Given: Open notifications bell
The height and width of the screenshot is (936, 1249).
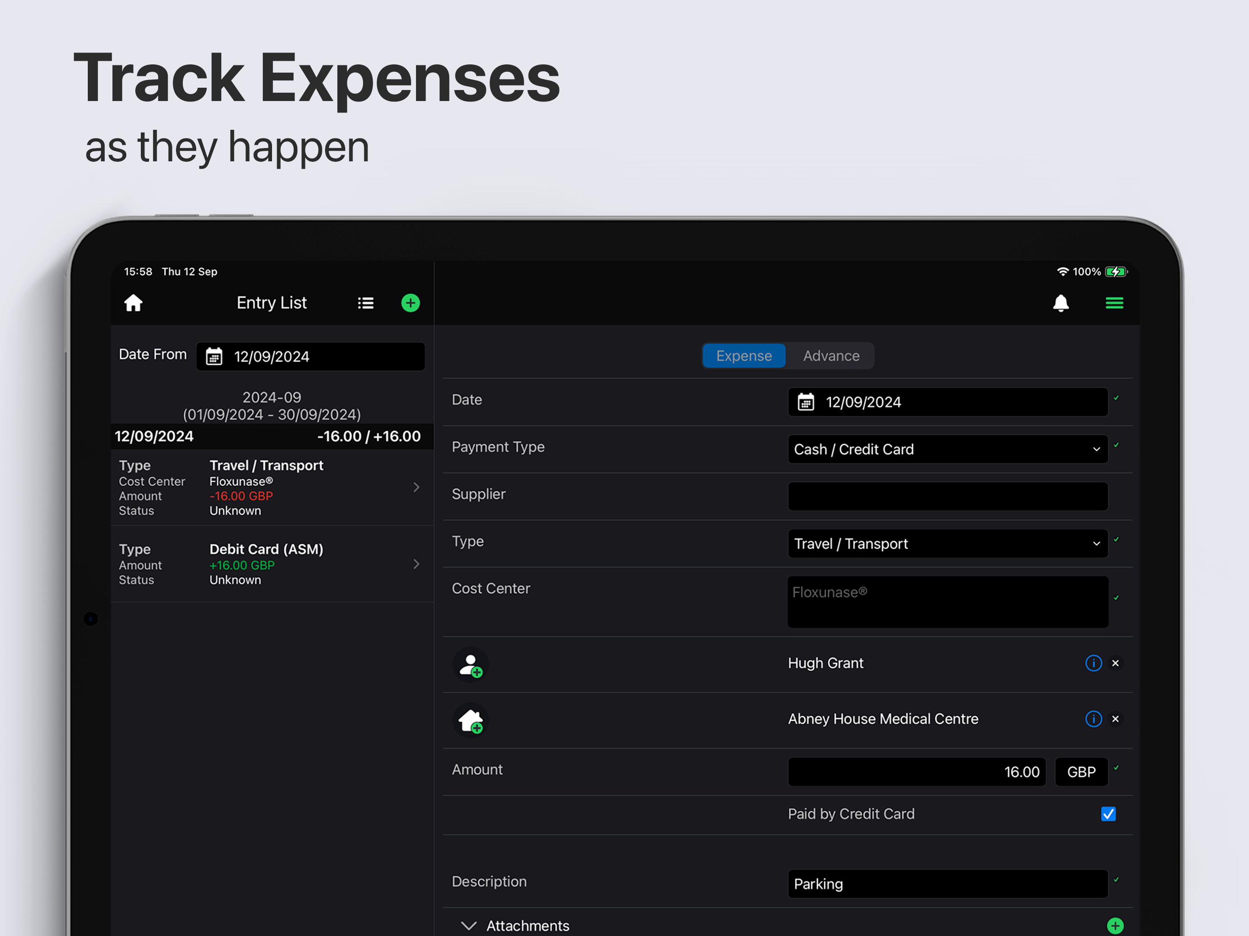Looking at the screenshot, I should [1061, 303].
